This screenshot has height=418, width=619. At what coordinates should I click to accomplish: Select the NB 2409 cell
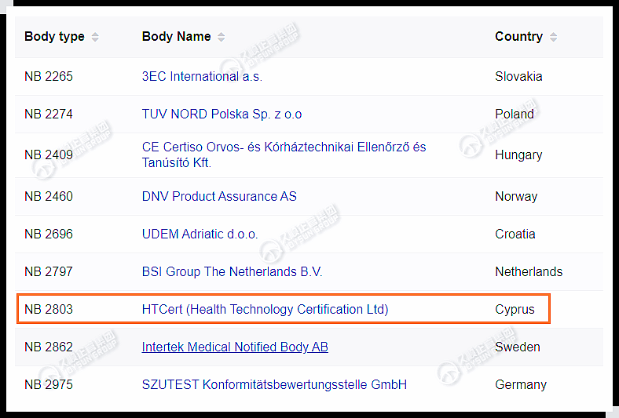(x=49, y=154)
